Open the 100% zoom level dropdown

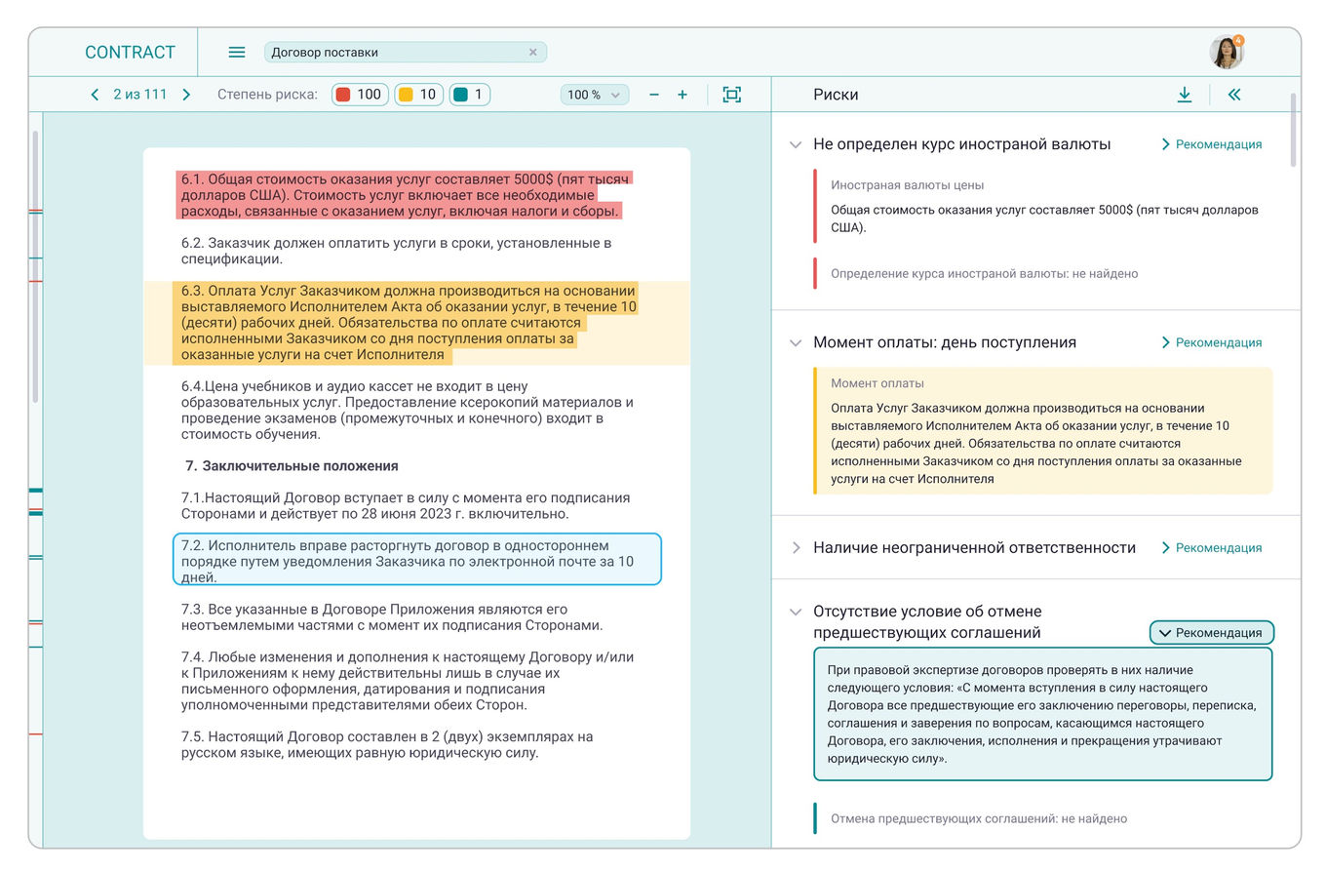pos(595,95)
